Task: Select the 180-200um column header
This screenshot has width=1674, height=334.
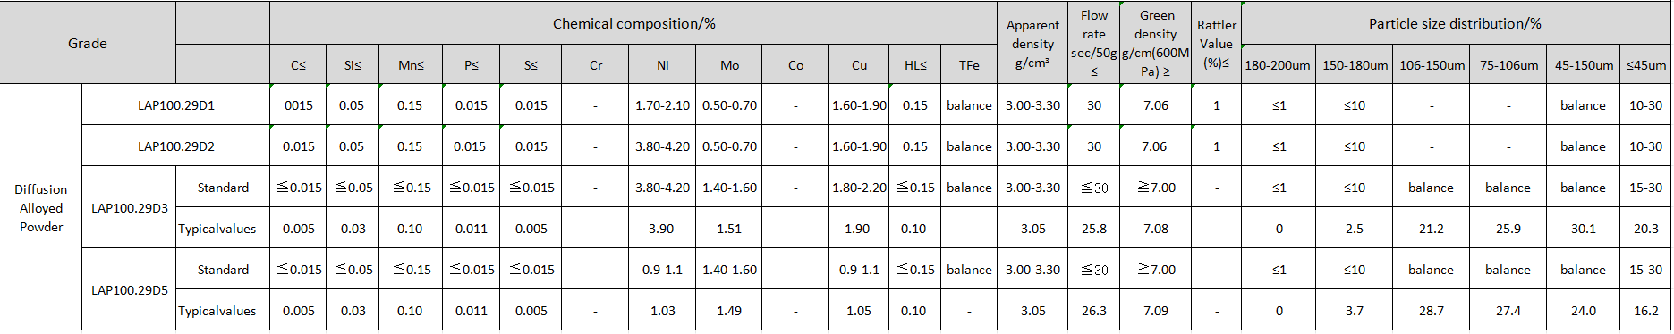Action: [1278, 64]
